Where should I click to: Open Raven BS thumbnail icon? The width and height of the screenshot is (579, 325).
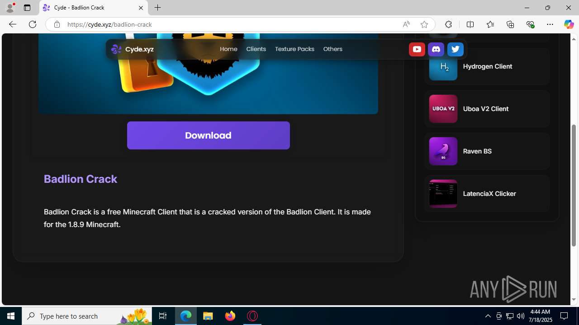tap(443, 151)
